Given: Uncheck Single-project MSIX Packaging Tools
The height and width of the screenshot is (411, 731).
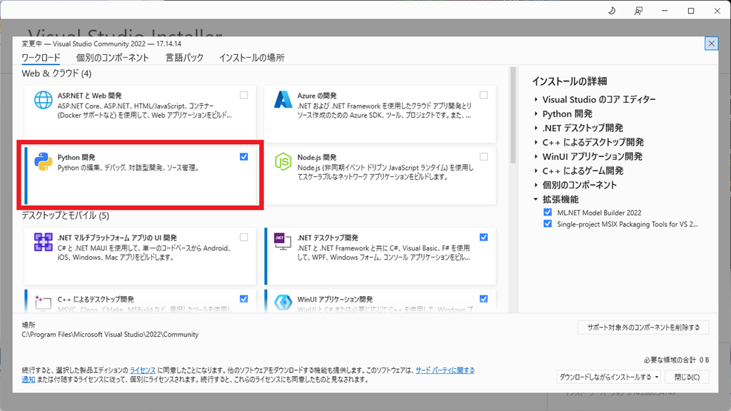Looking at the screenshot, I should click(548, 224).
